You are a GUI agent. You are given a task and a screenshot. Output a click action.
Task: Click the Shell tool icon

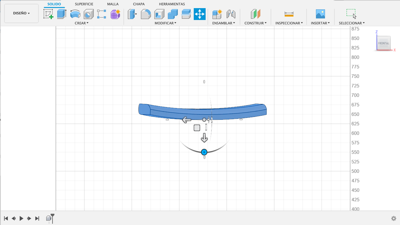159,14
